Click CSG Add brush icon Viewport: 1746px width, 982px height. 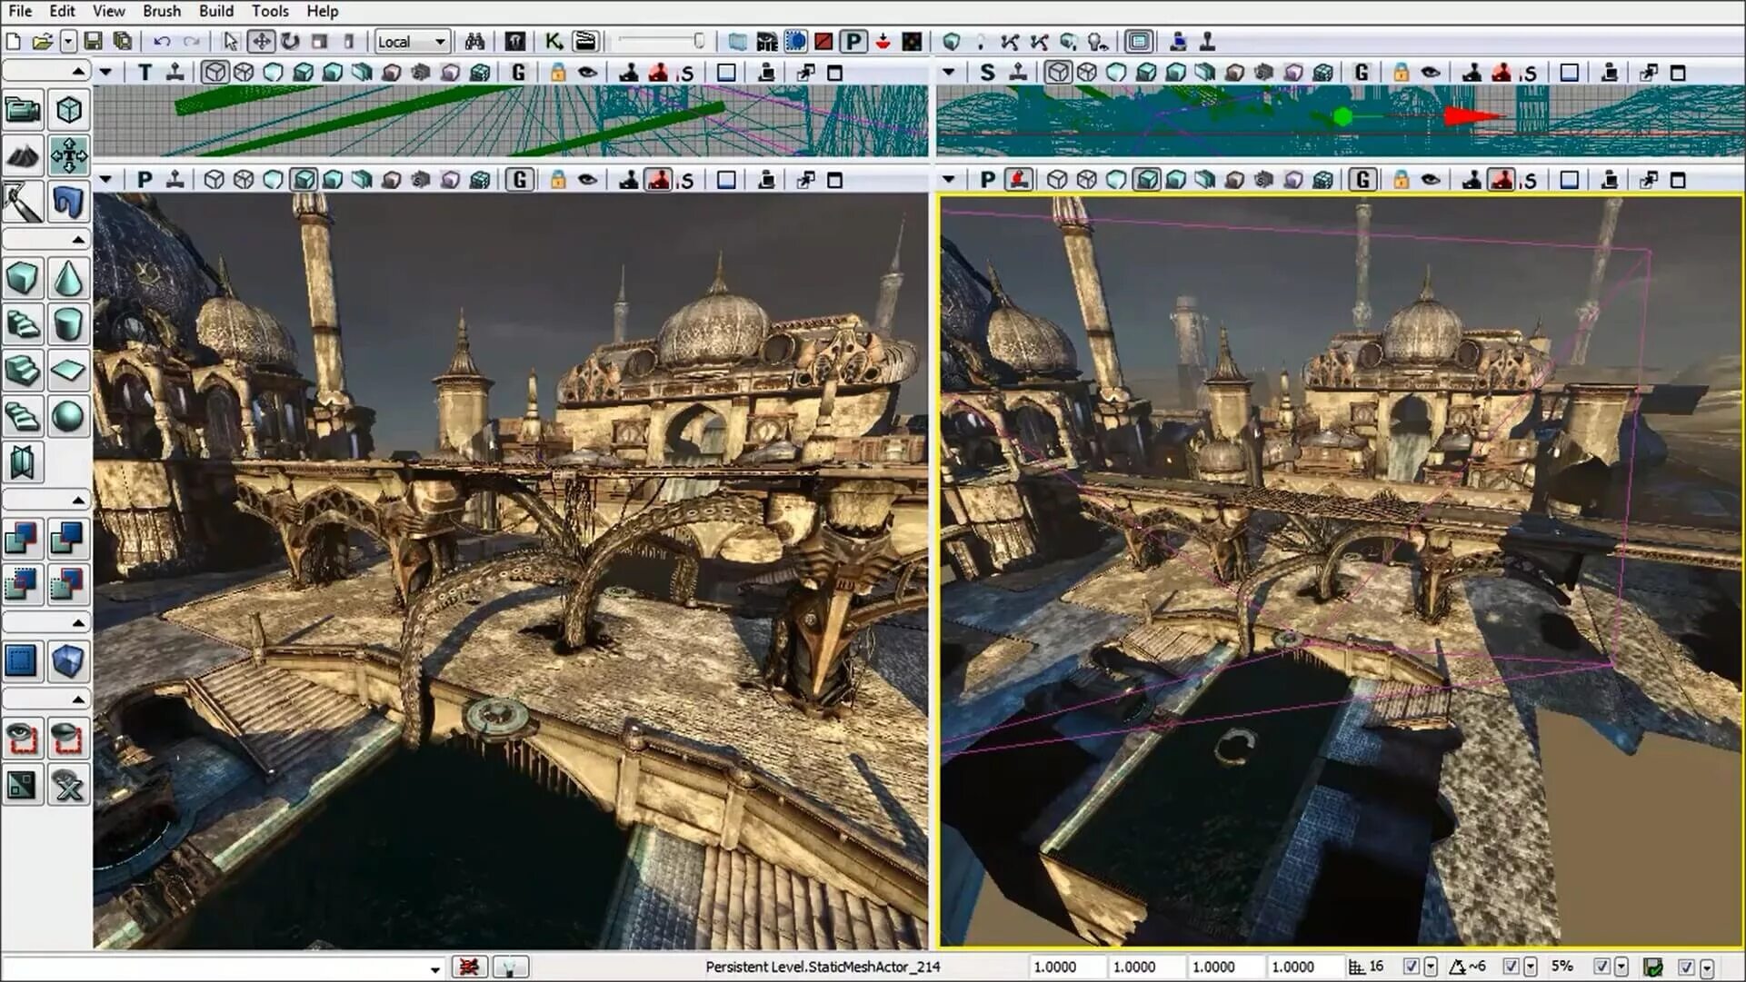[x=22, y=538]
